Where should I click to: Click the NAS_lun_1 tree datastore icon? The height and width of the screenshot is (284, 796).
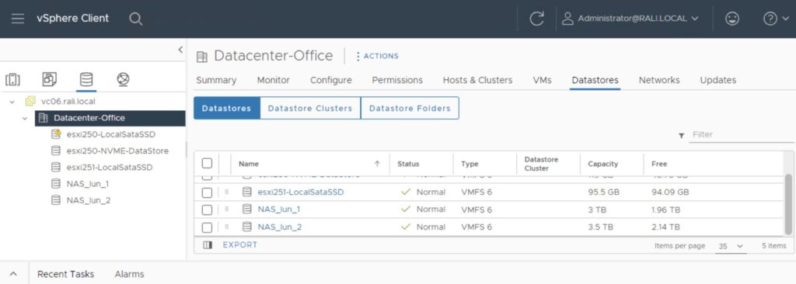pos(56,184)
